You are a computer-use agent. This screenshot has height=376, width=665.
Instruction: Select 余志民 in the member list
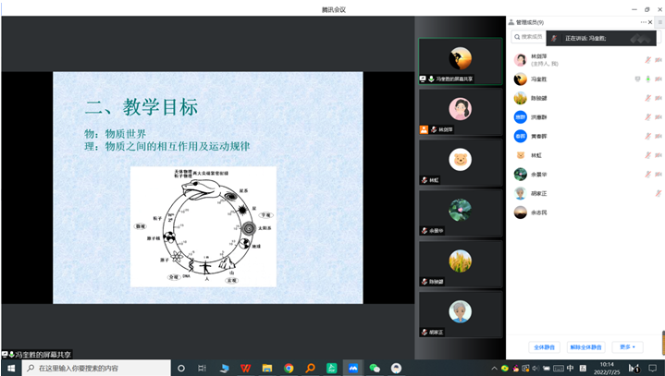point(539,212)
